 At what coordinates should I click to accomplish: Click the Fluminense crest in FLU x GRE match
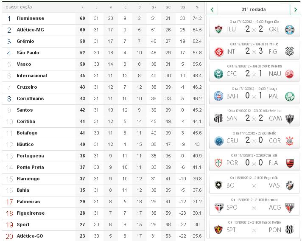(x=218, y=29)
